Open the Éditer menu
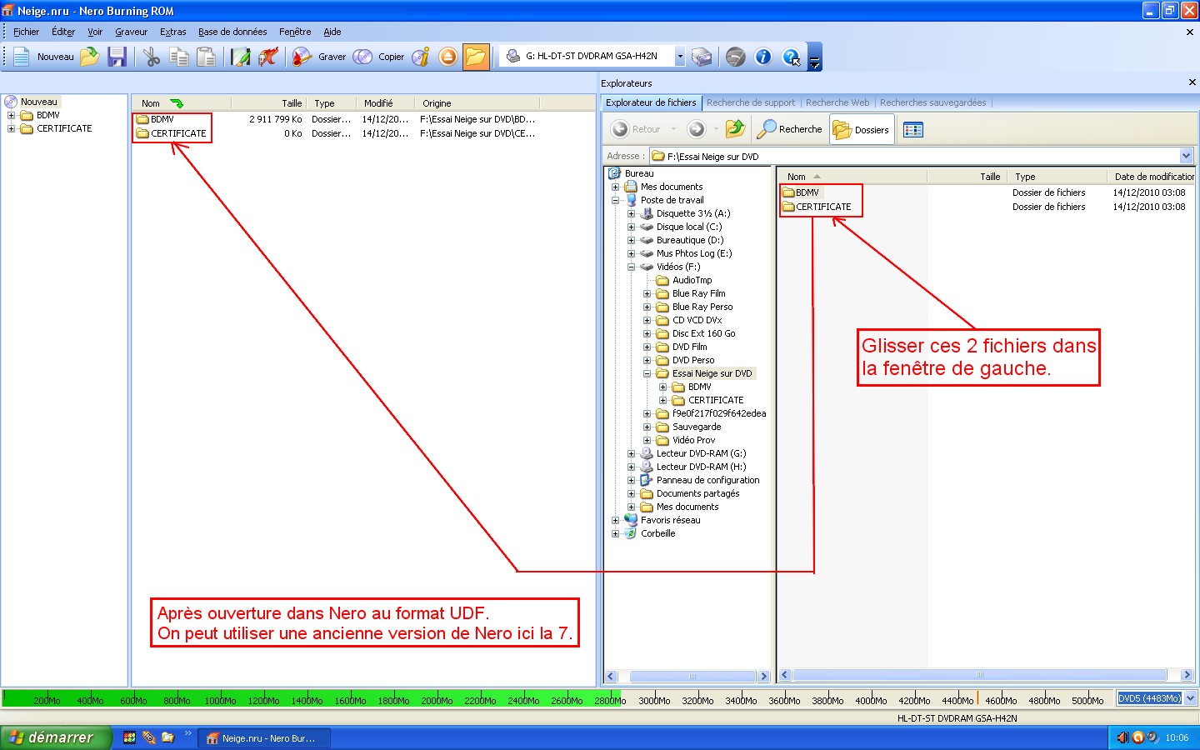 tap(63, 32)
